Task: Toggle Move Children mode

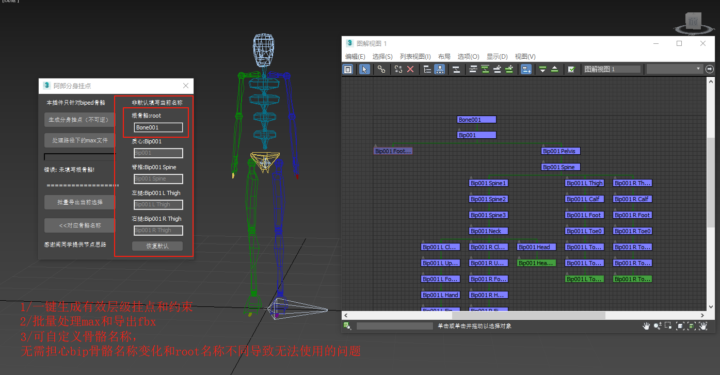Action: coord(526,69)
